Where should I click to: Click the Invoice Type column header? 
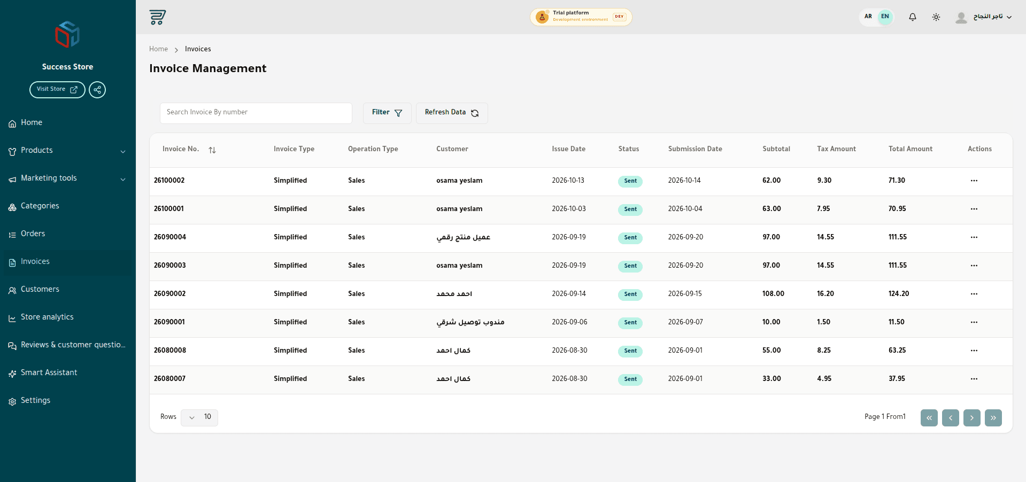pos(294,149)
